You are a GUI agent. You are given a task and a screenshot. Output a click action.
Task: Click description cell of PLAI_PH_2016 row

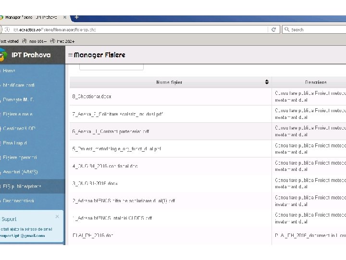[x=309, y=235]
